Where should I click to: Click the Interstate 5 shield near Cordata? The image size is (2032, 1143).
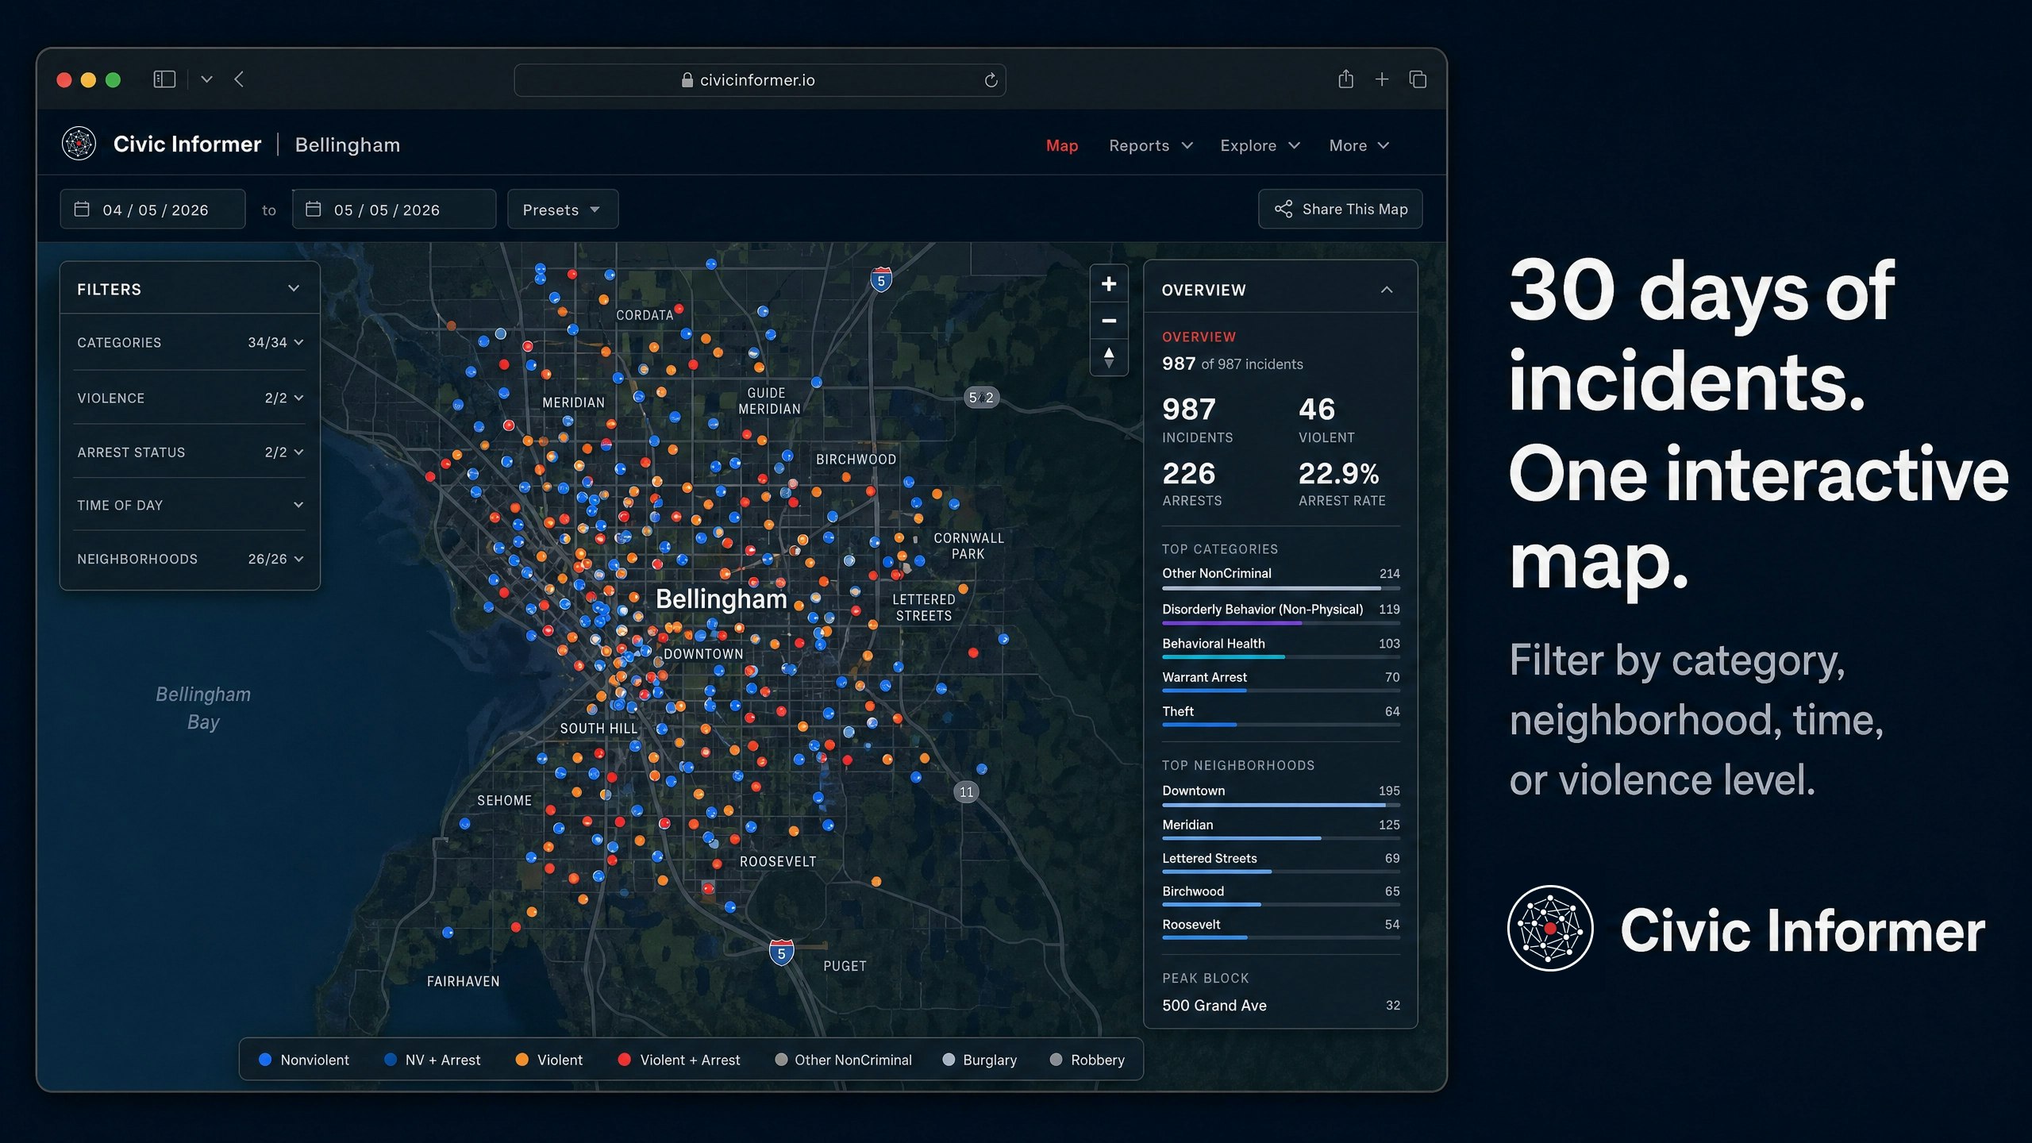(x=881, y=280)
